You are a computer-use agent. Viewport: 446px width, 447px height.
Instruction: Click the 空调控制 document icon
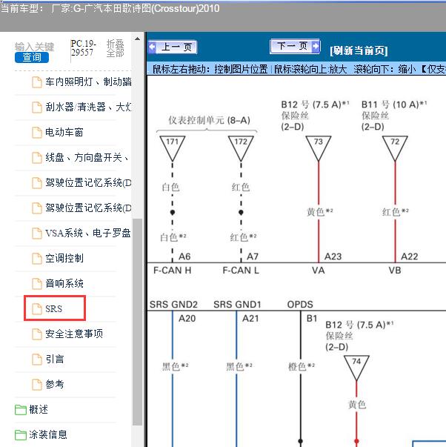point(37,259)
